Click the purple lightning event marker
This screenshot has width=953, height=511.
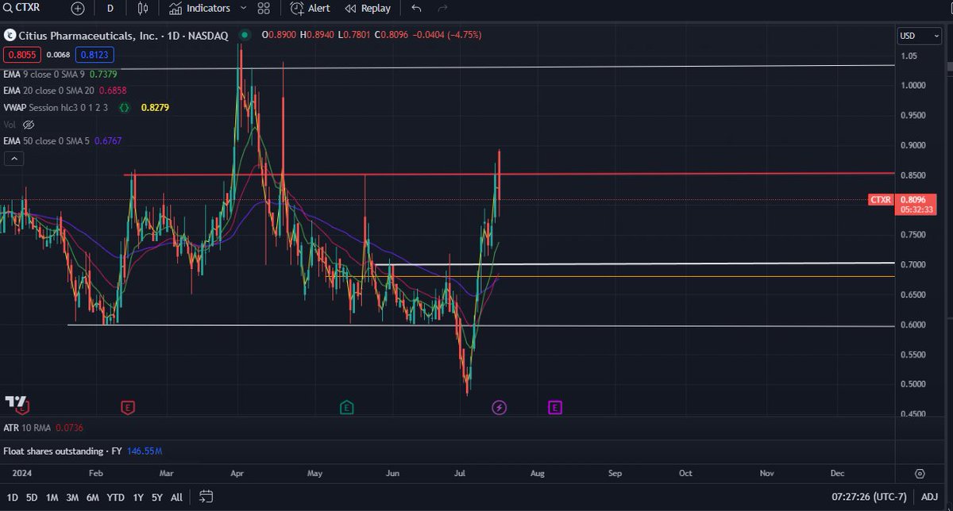tap(500, 408)
